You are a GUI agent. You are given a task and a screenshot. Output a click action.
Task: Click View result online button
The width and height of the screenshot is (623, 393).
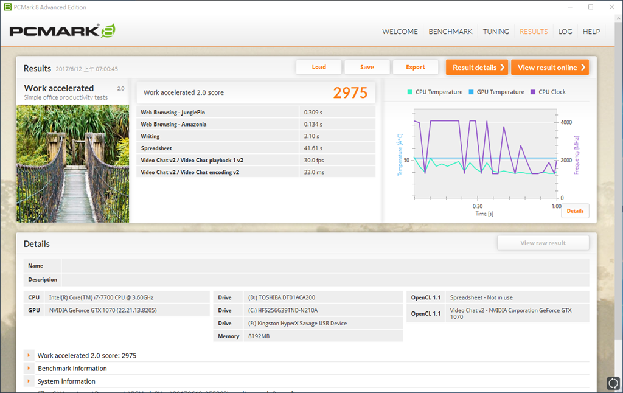550,68
